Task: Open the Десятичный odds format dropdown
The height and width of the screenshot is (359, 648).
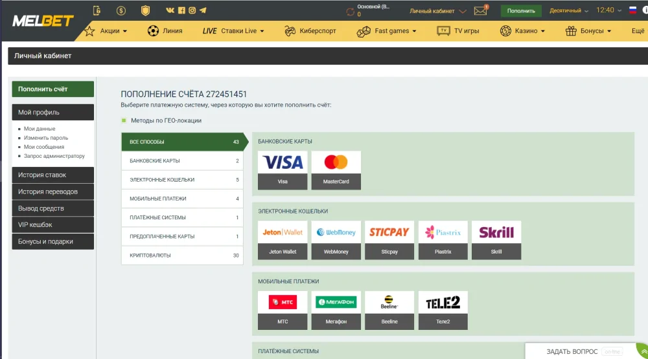Action: (x=569, y=11)
